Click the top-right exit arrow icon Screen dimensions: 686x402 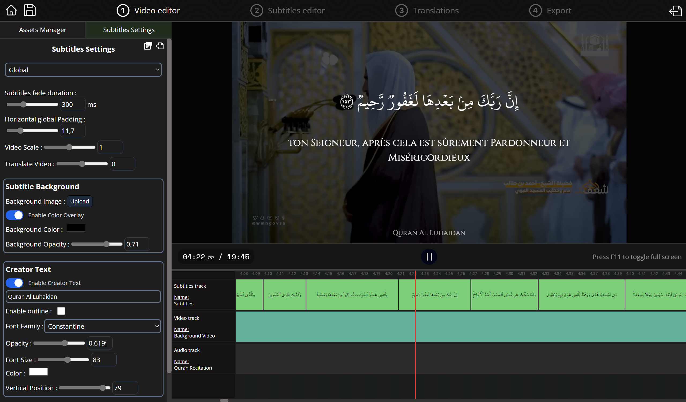(x=675, y=11)
